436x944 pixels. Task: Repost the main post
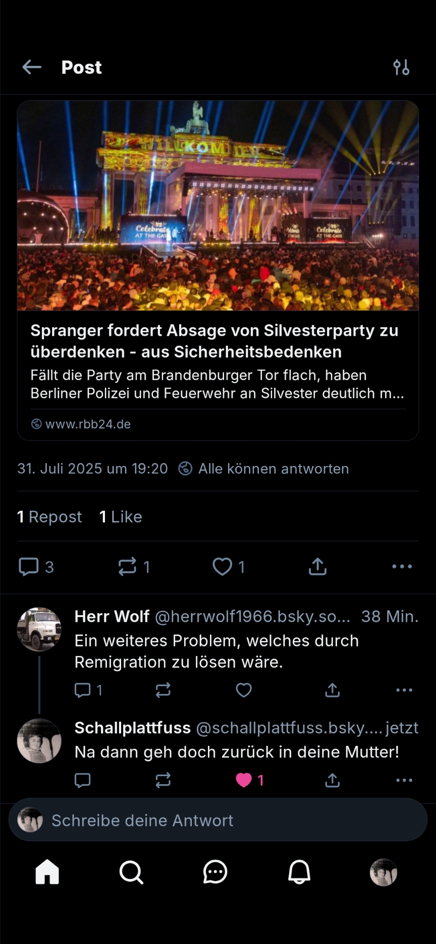point(127,566)
